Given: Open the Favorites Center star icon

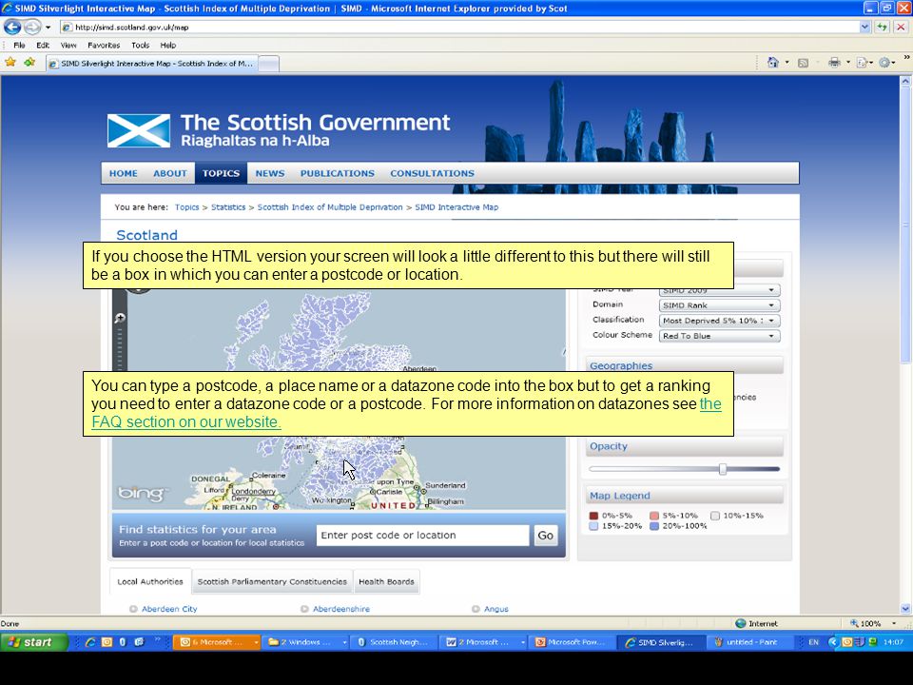Looking at the screenshot, I should 10,63.
